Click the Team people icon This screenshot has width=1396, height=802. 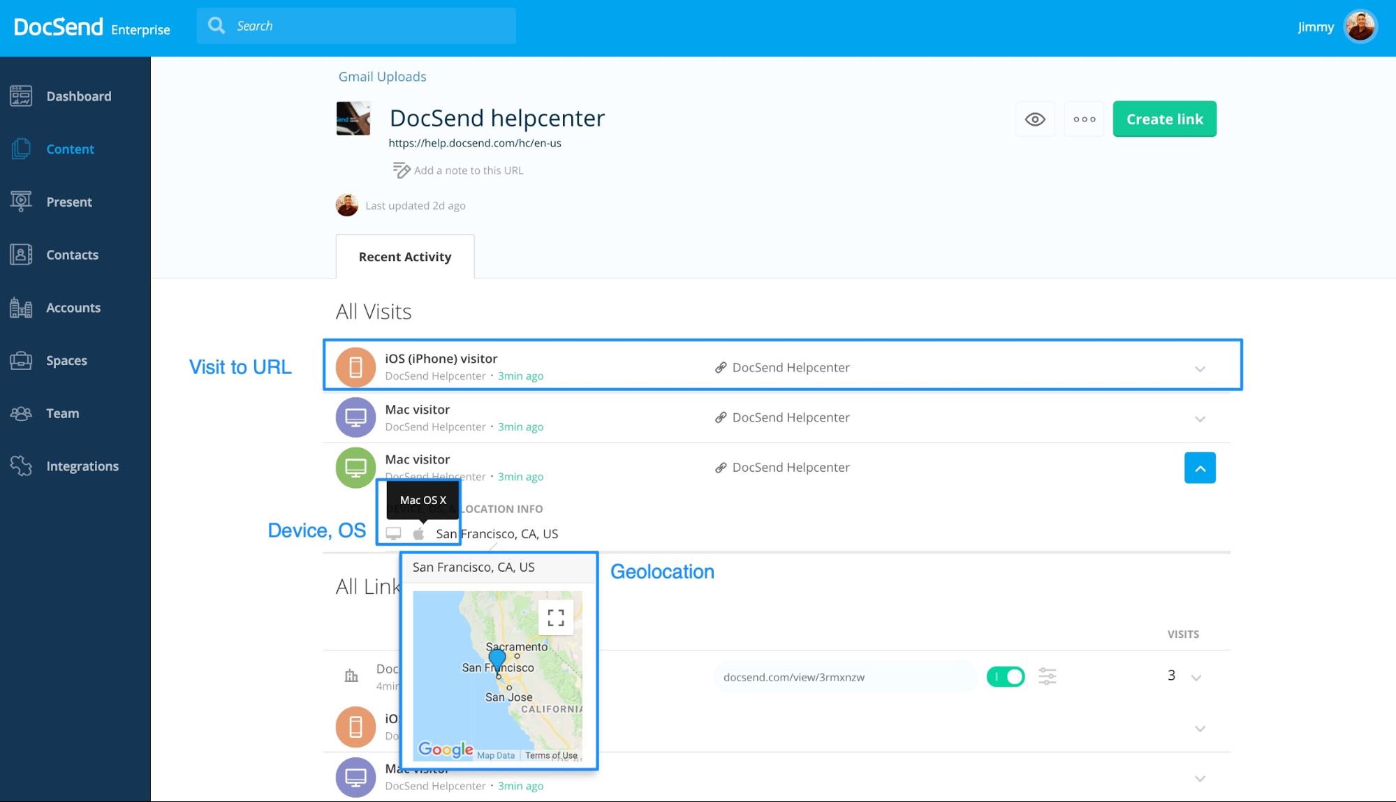pyautogui.click(x=21, y=413)
